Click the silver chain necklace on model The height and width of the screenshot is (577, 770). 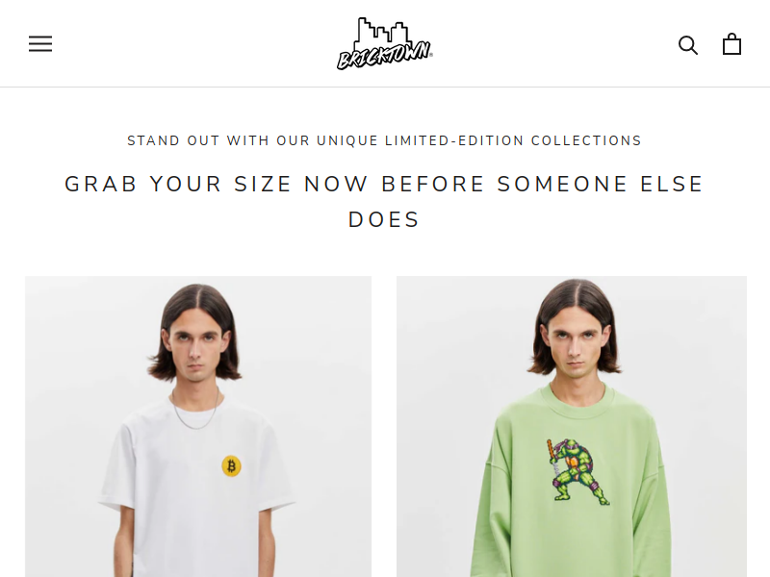pos(195,408)
